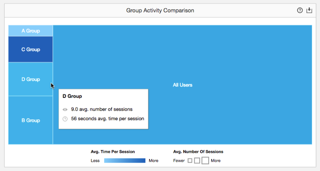Click the Group Activity Comparison title
This screenshot has width=320, height=171.
click(x=160, y=10)
